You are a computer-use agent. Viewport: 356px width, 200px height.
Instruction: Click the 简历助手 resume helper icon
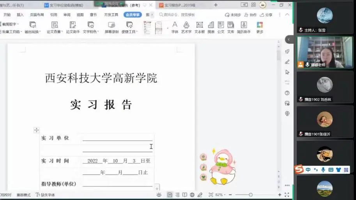pyautogui.click(x=244, y=27)
